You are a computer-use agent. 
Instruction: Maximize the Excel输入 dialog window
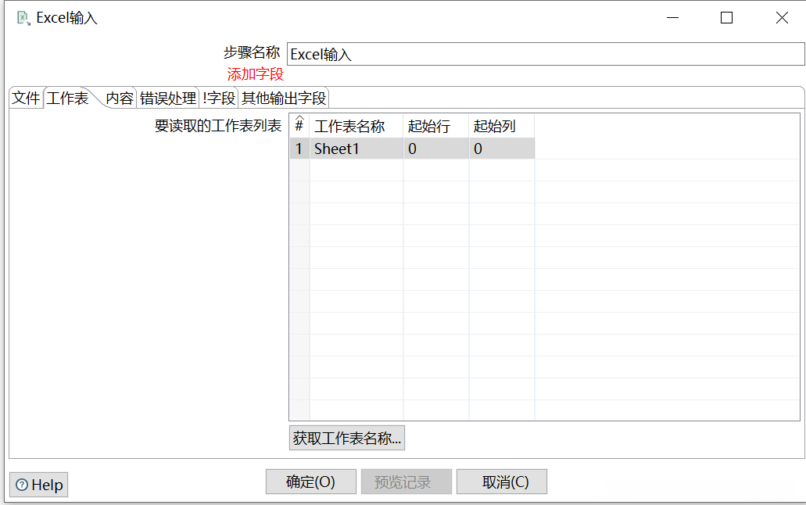726,18
